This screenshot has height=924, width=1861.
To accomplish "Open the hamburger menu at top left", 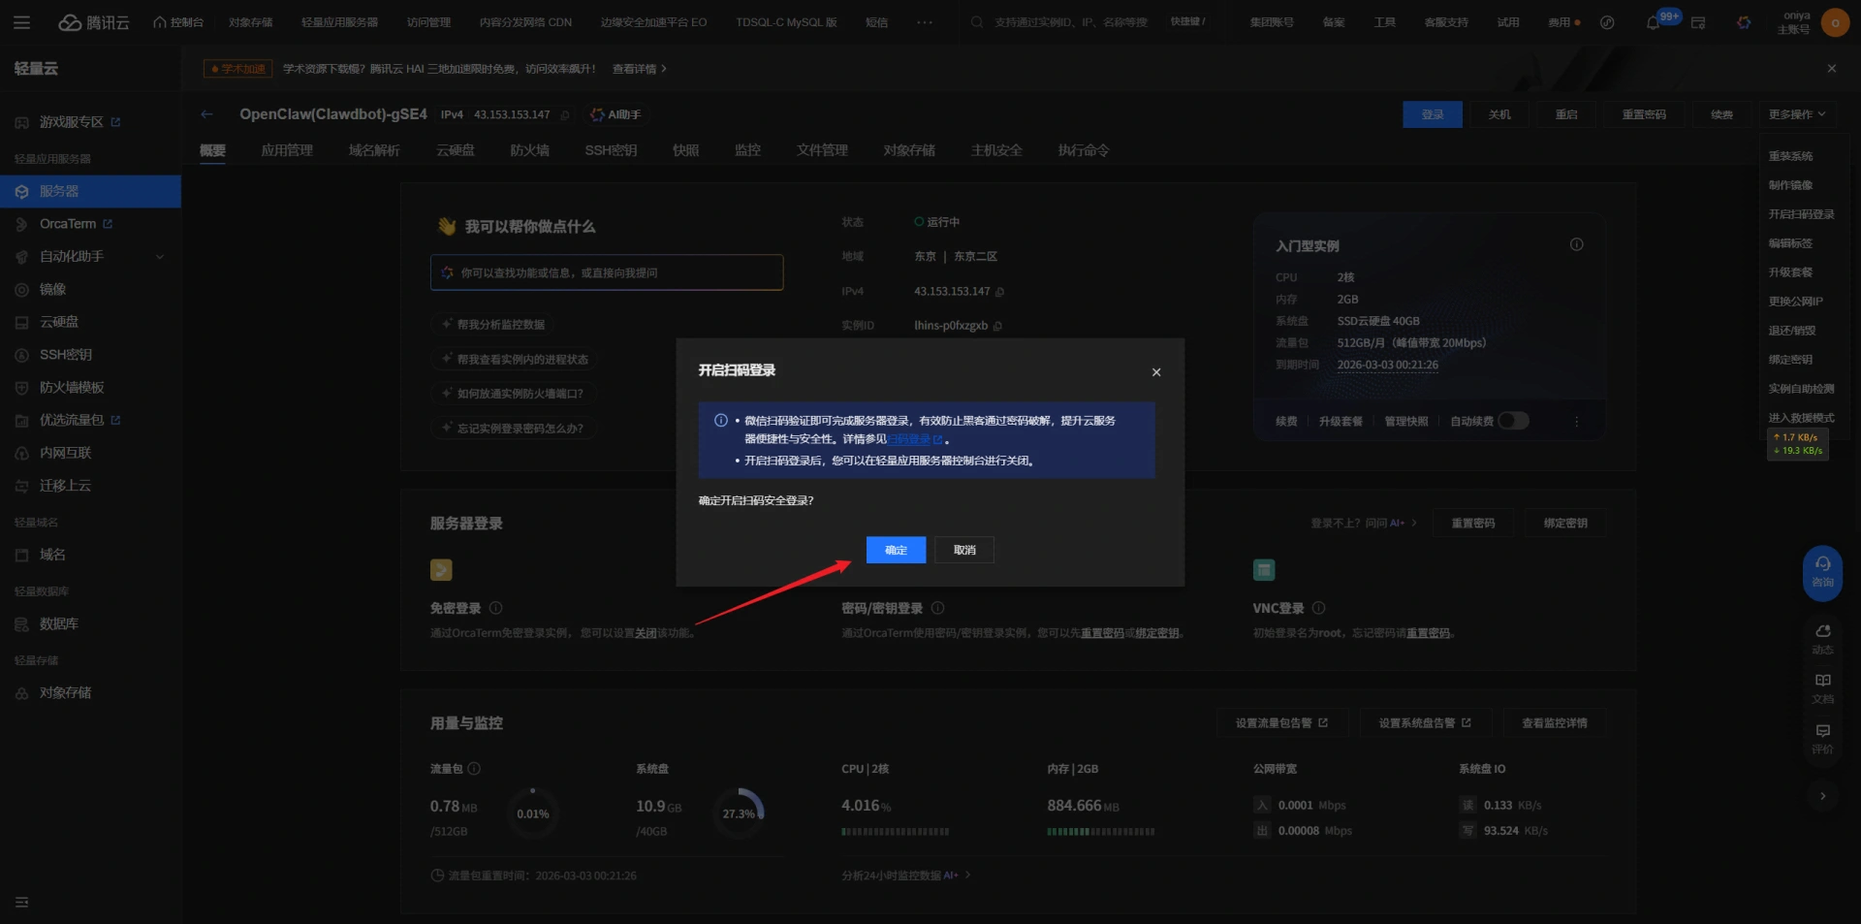I will 21,22.
